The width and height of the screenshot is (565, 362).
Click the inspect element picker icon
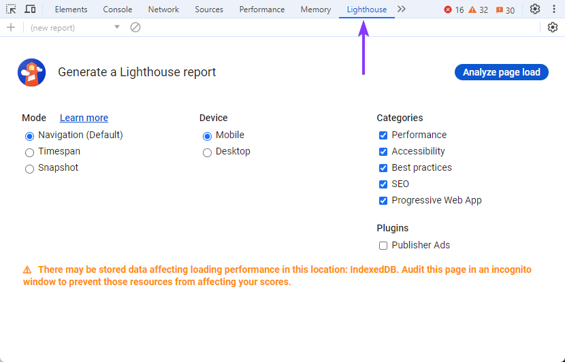[11, 10]
